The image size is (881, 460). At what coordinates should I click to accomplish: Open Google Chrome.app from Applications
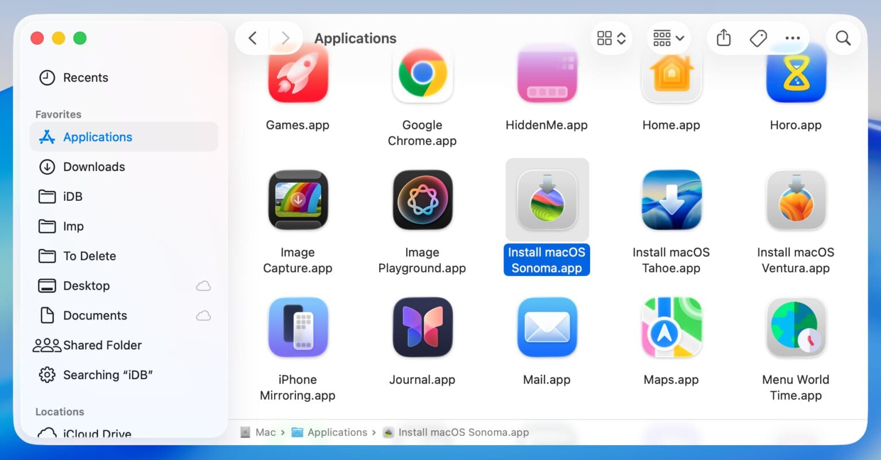tap(422, 75)
